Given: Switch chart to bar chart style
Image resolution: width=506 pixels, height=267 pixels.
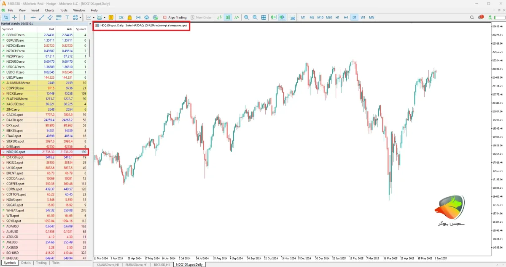Looking at the screenshot, I should click(219, 17).
